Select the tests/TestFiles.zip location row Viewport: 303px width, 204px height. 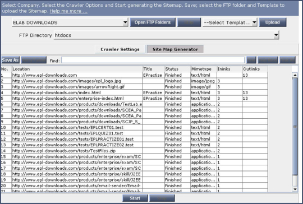pyautogui.click(x=77, y=151)
